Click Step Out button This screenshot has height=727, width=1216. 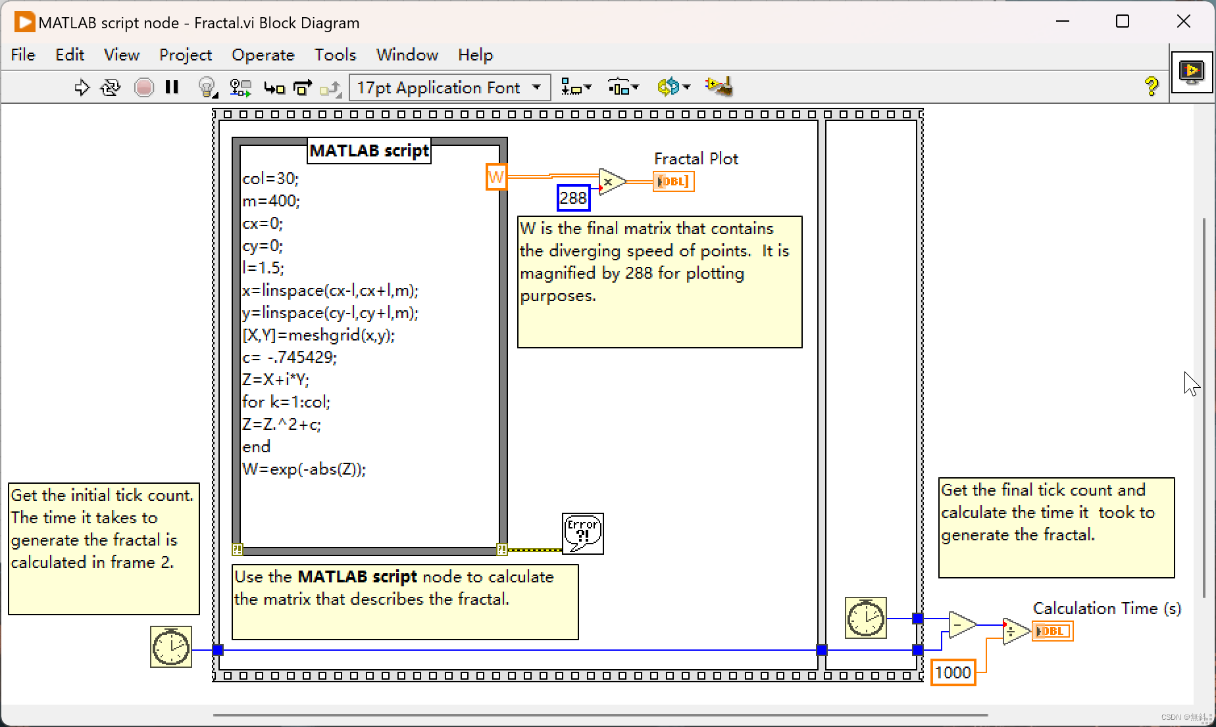(330, 87)
